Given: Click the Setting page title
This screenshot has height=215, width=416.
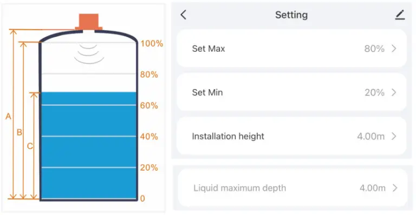Looking at the screenshot, I should pos(291,15).
